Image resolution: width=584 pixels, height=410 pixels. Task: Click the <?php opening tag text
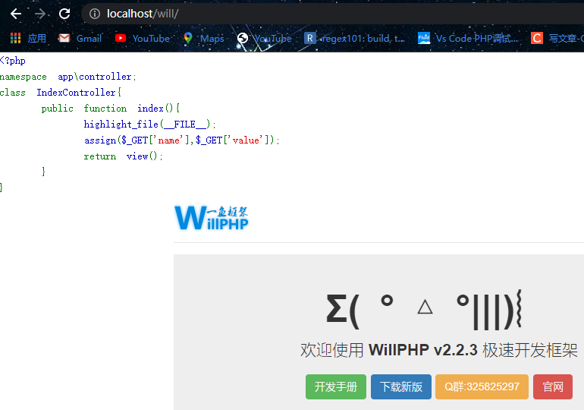(x=13, y=61)
